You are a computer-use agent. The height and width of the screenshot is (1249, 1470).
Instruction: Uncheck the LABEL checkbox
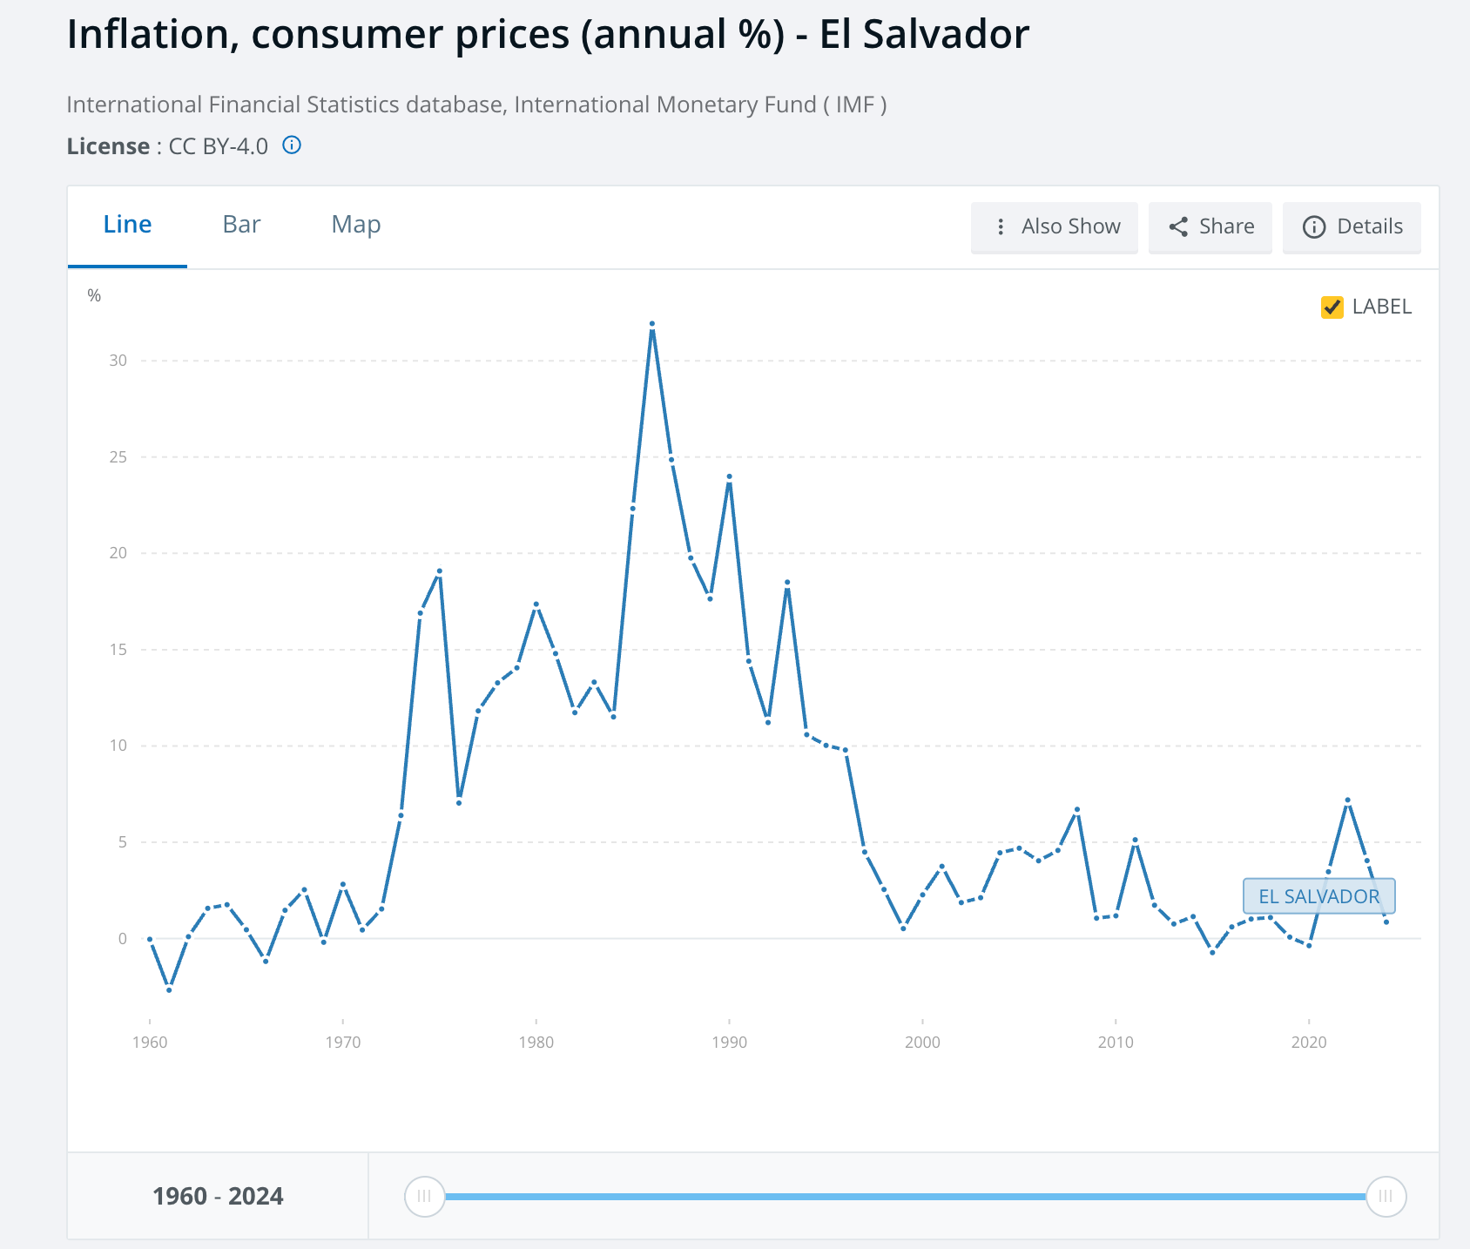click(1332, 307)
